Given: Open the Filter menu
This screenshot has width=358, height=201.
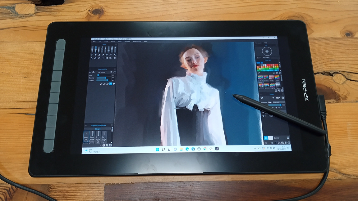Looking at the screenshot, I should point(113,42).
